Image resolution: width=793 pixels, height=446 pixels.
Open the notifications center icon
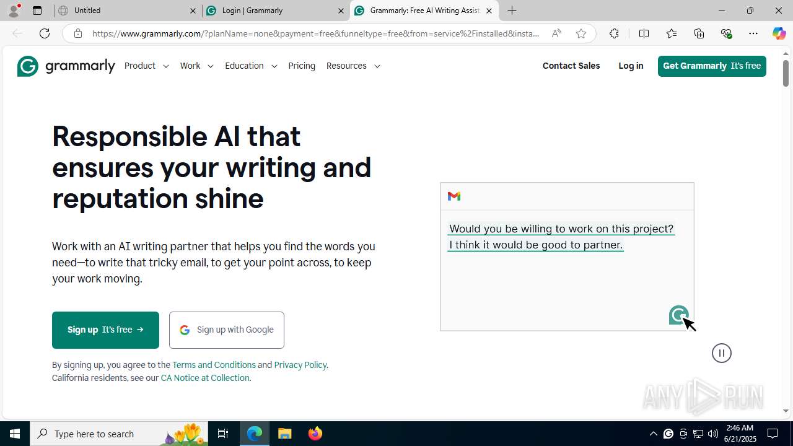point(773,434)
